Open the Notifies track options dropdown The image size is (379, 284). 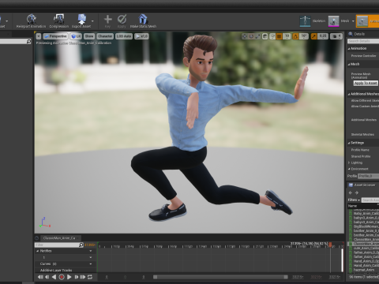[x=91, y=251]
